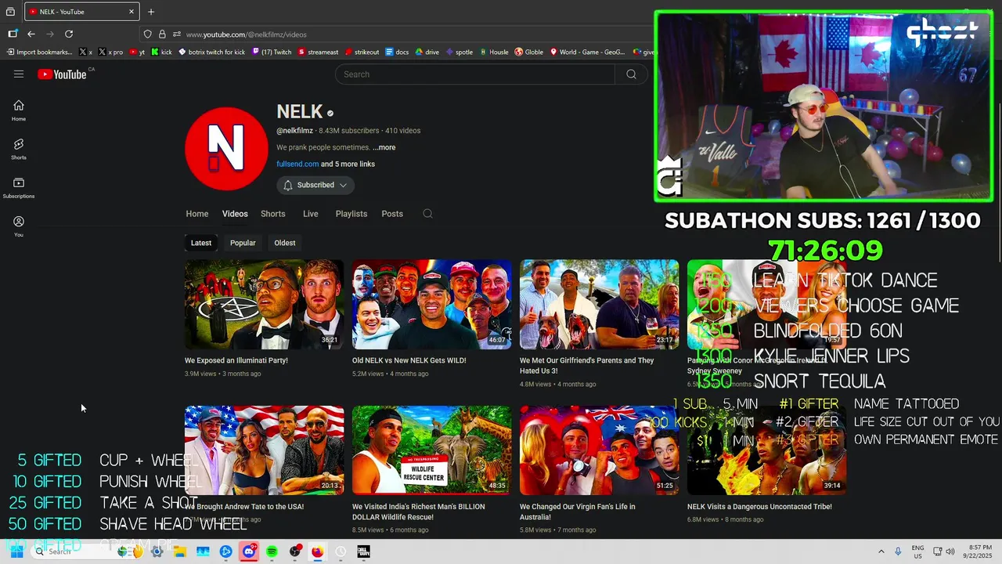
Task: Click Import bookmarks... in bookmarks bar
Action: click(39, 52)
